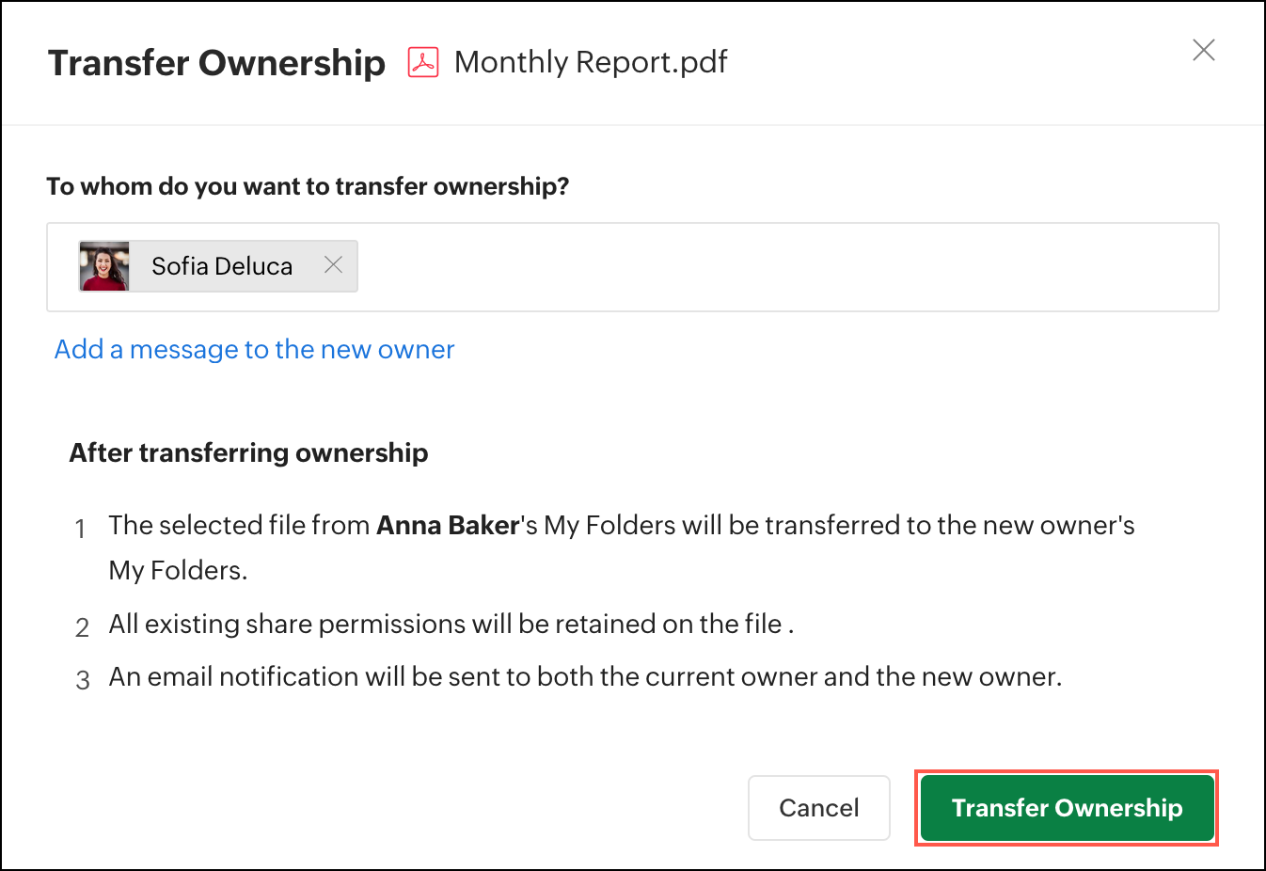The image size is (1266, 871).
Task: Click the Transfer Ownership dialog title
Action: point(216,63)
